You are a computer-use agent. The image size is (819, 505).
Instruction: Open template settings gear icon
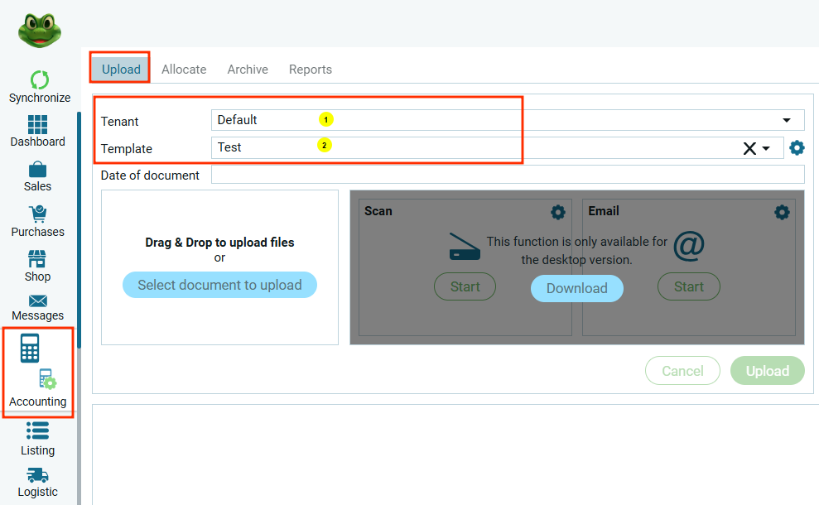pyautogui.click(x=797, y=148)
